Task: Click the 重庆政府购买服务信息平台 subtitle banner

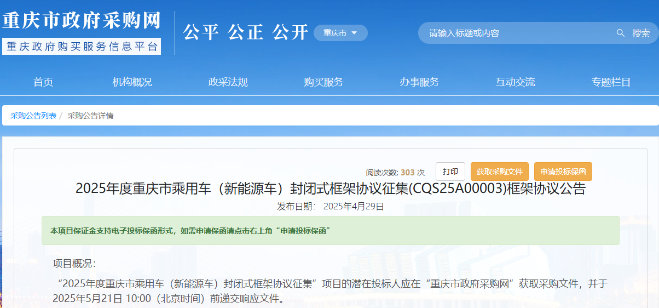Action: pyautogui.click(x=82, y=46)
